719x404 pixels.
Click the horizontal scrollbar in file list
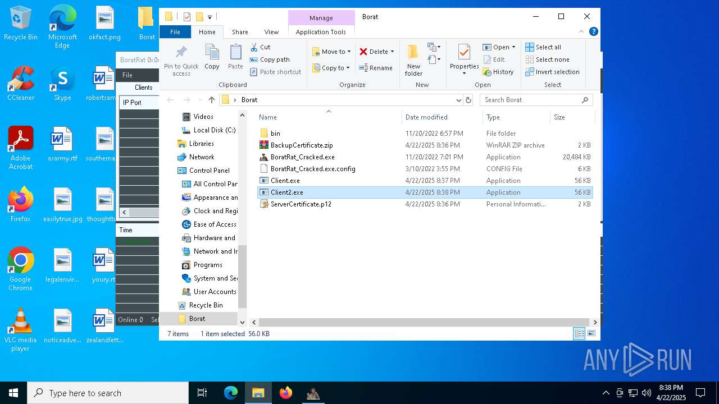[424, 323]
